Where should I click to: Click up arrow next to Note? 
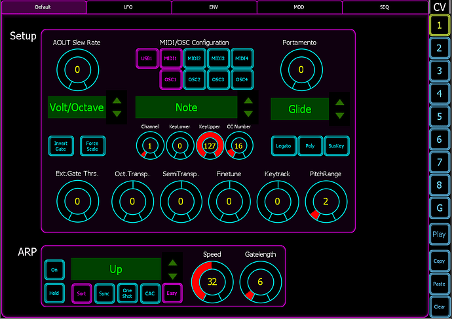pyautogui.click(x=248, y=101)
